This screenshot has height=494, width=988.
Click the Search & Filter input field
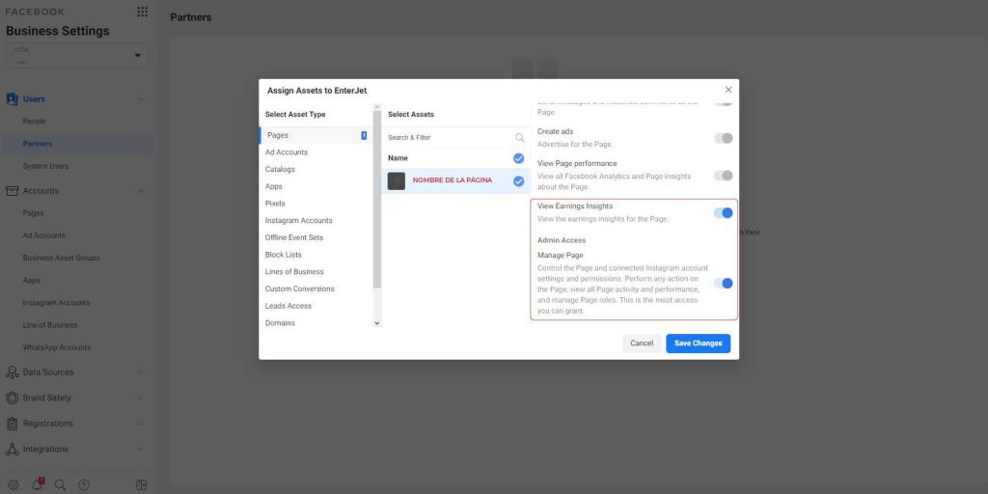pos(449,138)
